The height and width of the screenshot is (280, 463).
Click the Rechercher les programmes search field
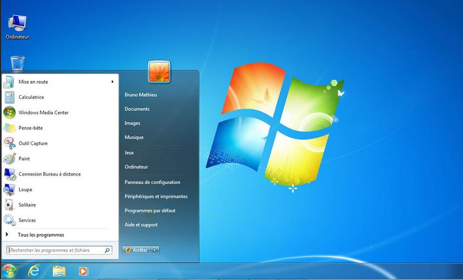pos(60,250)
